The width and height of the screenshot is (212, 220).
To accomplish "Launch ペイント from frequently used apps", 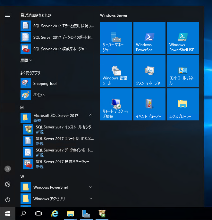I will pos(58,95).
